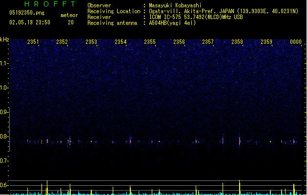Click the 2353 time marker
Image resolution: width=307 pixels, height=195 pixels.
[x=91, y=42]
